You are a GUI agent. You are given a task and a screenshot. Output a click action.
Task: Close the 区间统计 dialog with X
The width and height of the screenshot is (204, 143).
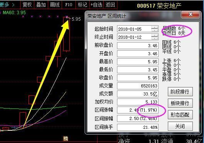pyautogui.click(x=190, y=14)
